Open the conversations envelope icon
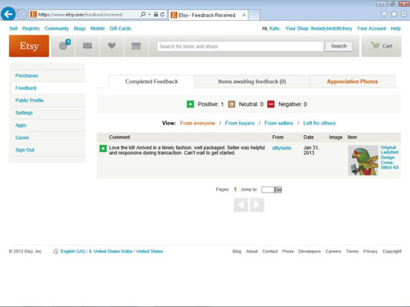 click(88, 46)
